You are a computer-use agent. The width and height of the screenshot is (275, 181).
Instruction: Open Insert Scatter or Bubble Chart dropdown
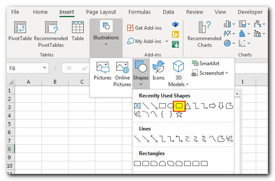click(x=249, y=43)
